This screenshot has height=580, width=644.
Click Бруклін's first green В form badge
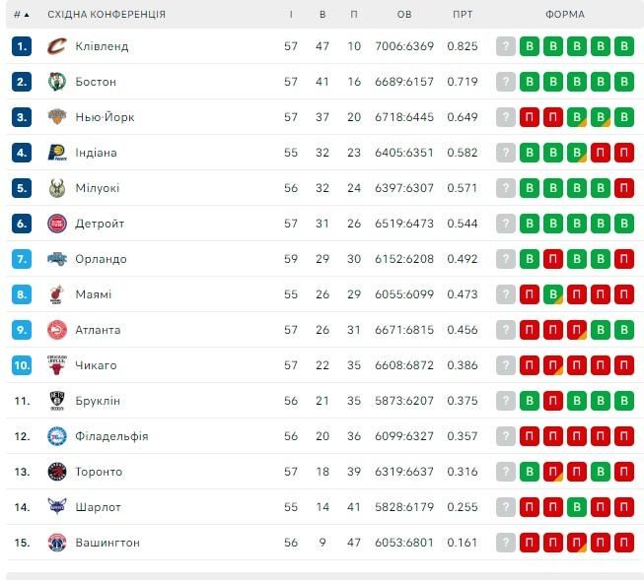530,401
